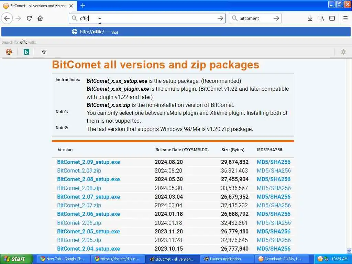Close the BitComet tab
The height and width of the screenshot is (264, 352).
pos(71,6)
